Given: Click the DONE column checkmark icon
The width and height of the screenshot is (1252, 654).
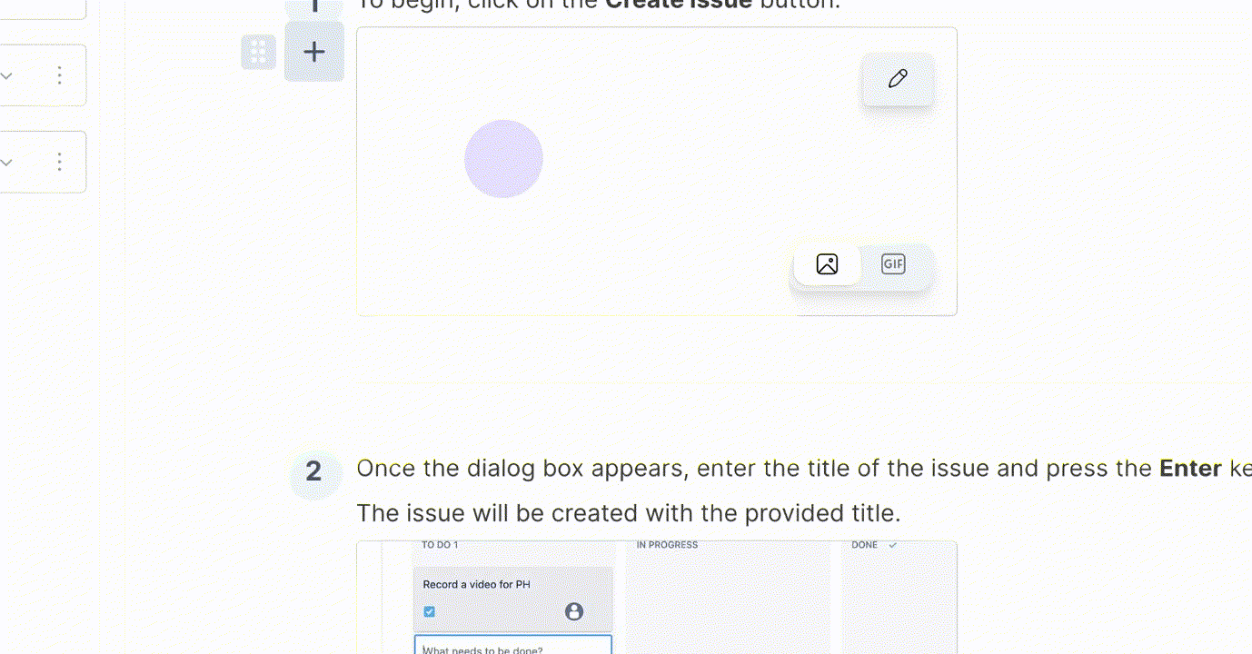Looking at the screenshot, I should [892, 545].
